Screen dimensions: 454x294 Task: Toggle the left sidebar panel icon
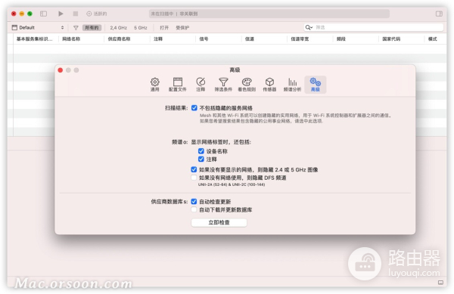[43, 14]
